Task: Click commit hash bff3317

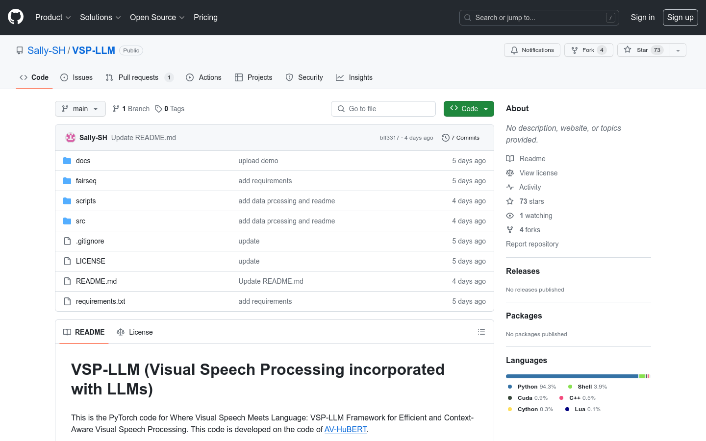Action: [389, 138]
